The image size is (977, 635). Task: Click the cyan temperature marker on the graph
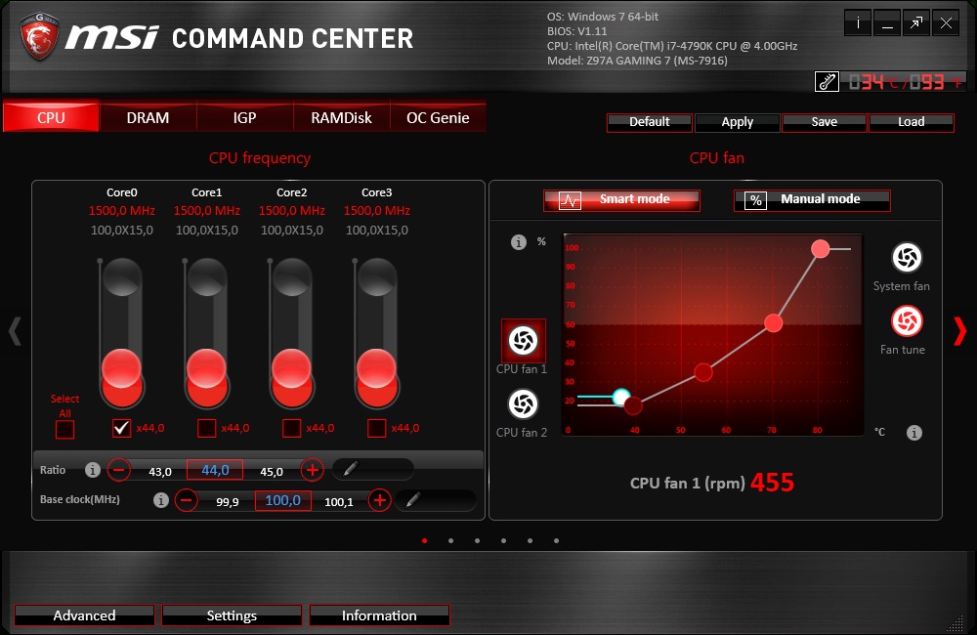620,397
